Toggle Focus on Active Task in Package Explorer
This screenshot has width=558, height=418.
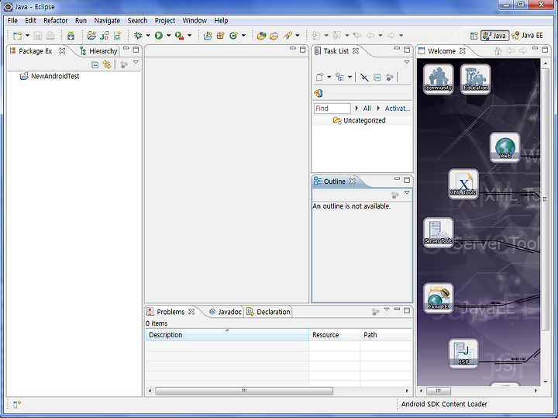[x=124, y=65]
